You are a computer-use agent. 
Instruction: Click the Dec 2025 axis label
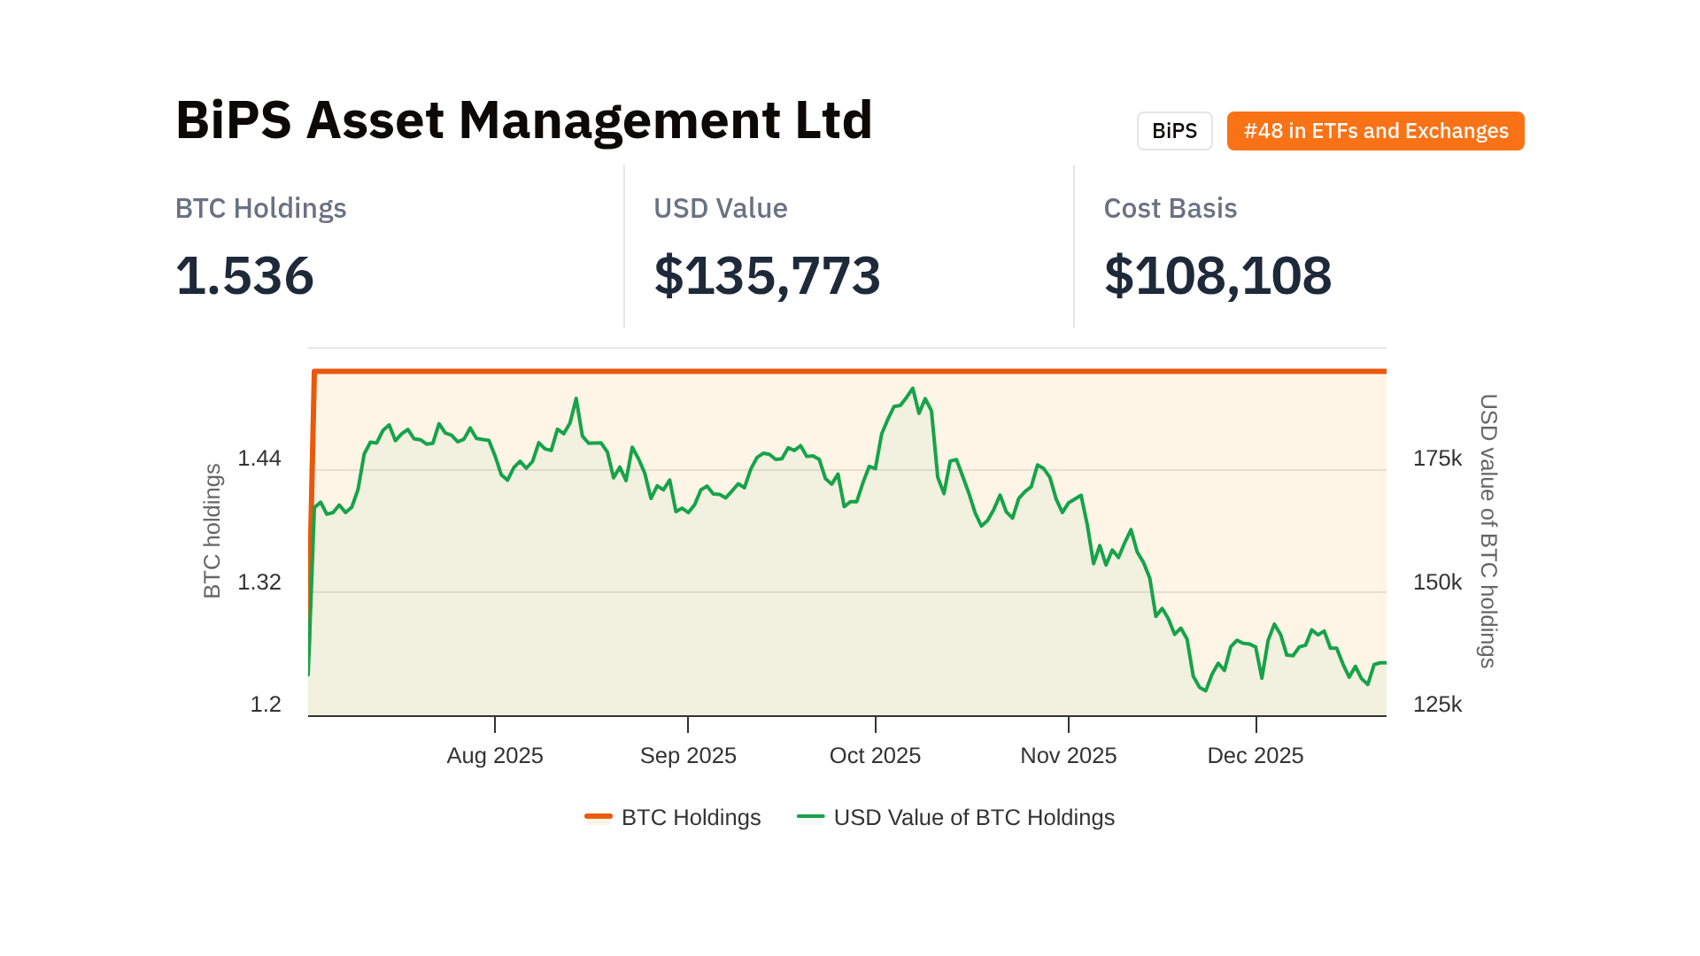[1255, 755]
